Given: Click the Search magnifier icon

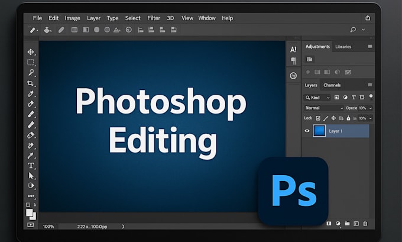Looking at the screenshot, I should tap(353, 30).
